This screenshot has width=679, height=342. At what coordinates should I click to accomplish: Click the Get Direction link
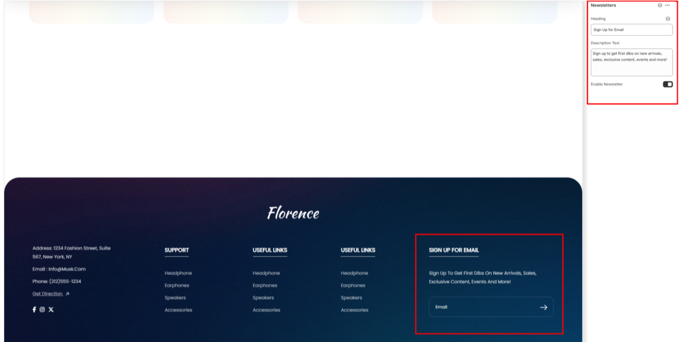48,294
